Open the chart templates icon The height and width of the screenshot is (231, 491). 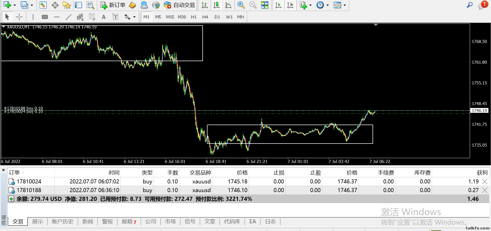337,5
